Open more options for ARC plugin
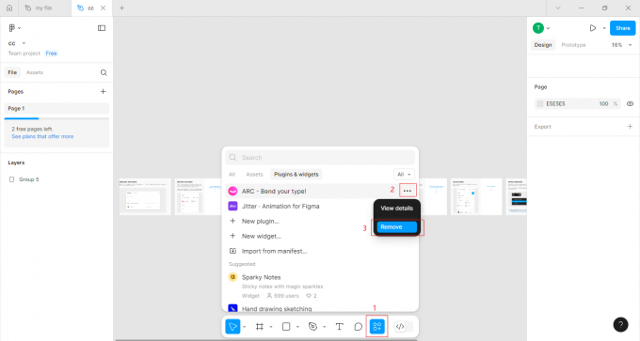This screenshot has width=640, height=341. point(408,191)
